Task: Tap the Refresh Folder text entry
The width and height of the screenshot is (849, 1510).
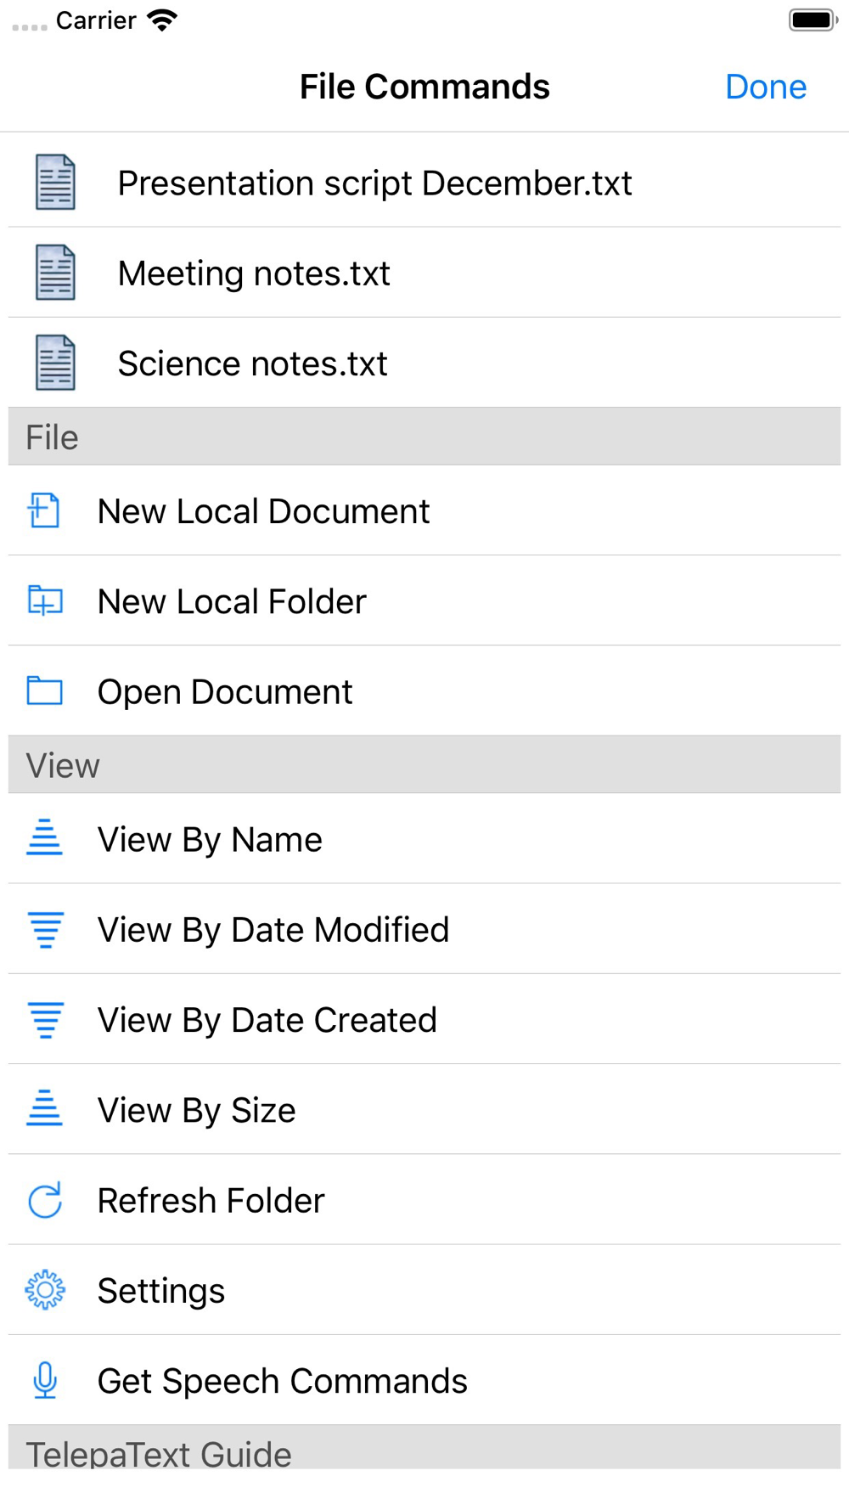Action: [x=211, y=1201]
